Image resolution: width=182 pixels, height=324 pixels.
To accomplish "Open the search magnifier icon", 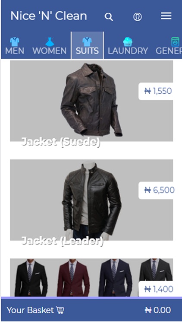I will coord(109,16).
